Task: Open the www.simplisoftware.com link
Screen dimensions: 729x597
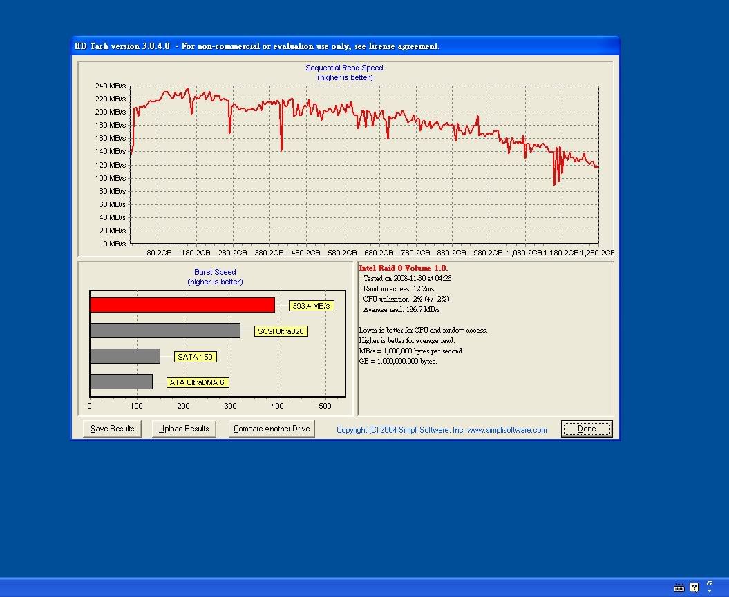Action: pos(506,430)
